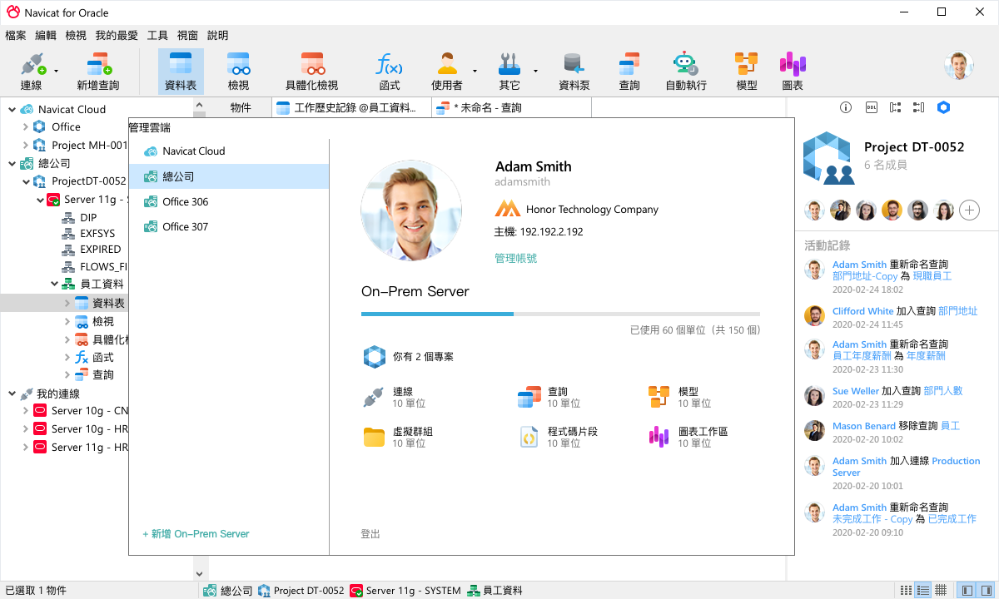Collapse the Navicat Cloud tree node
This screenshot has width=999, height=599.
(x=12, y=109)
